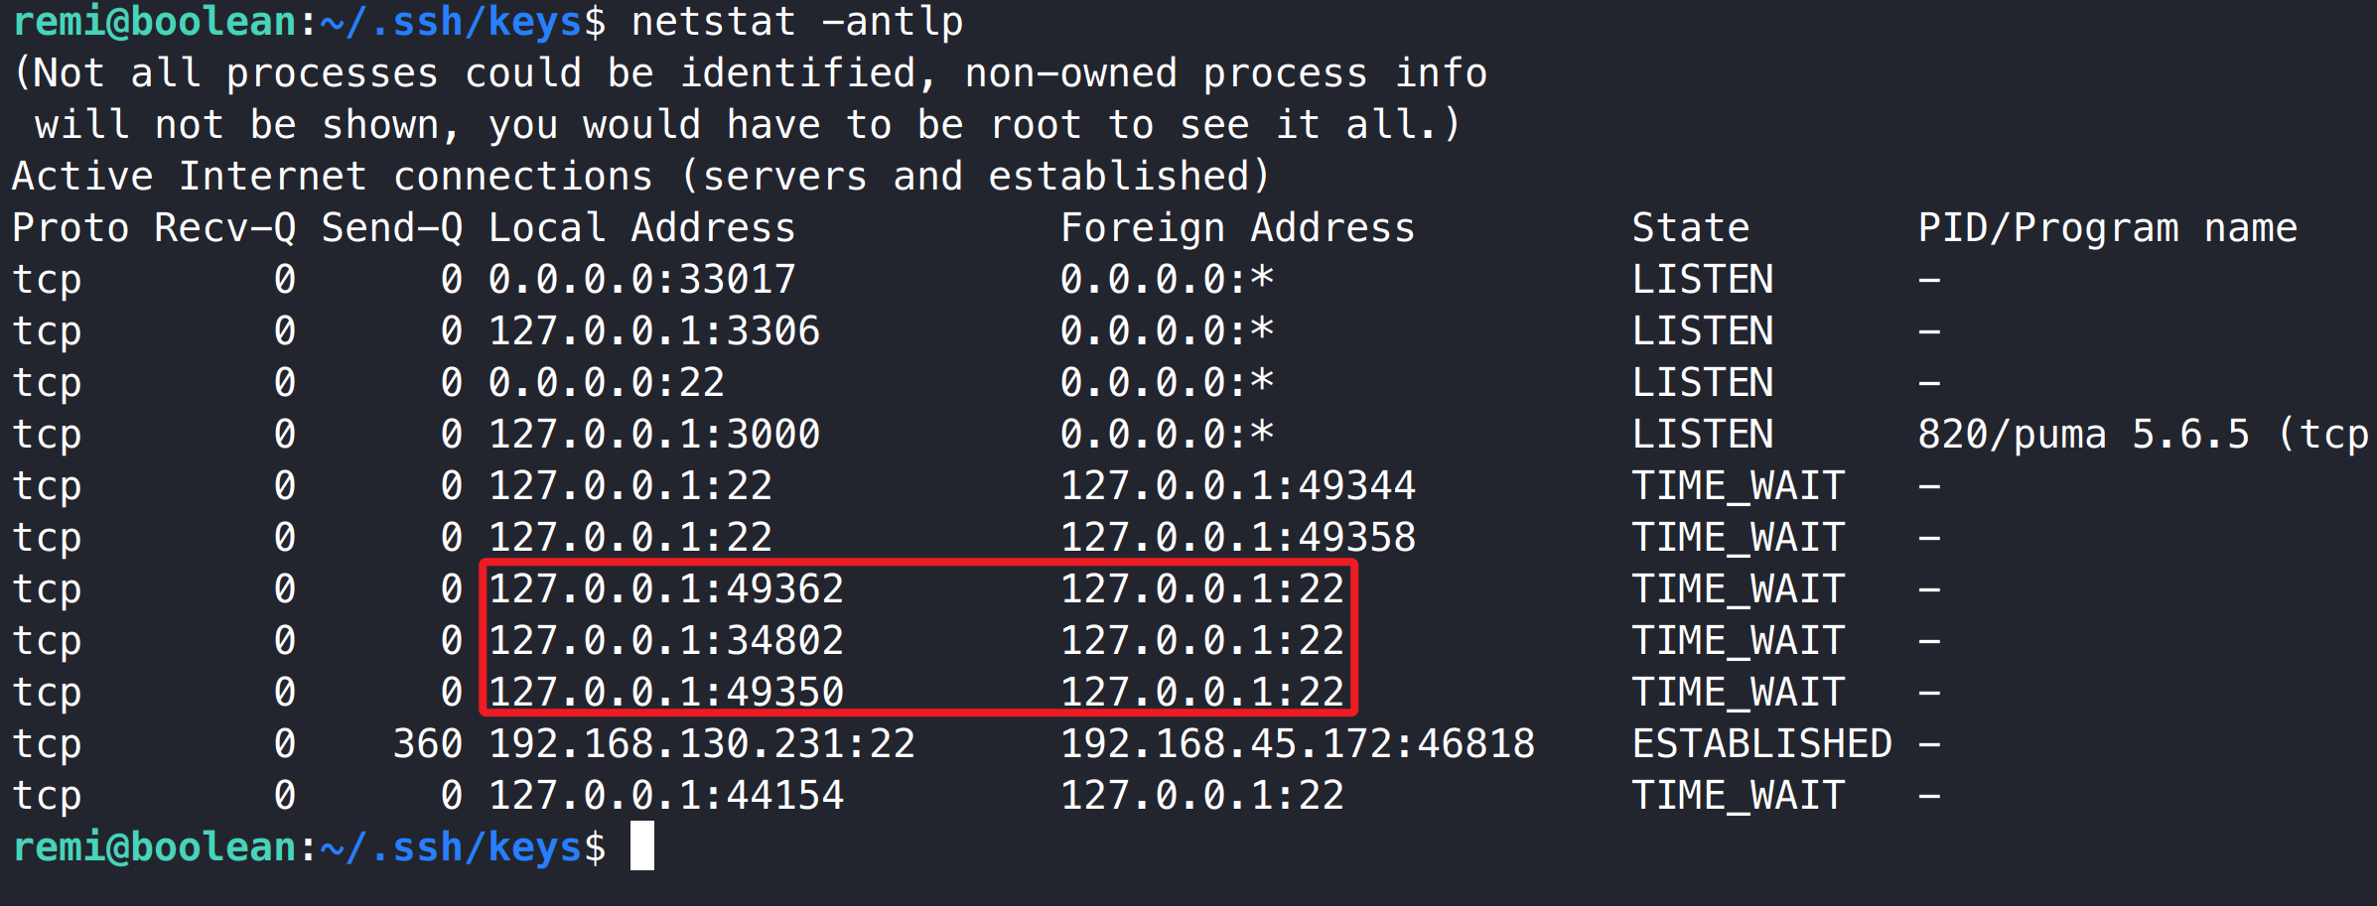The width and height of the screenshot is (2377, 906).
Task: Click the netstat -antlp command text
Action: (x=796, y=22)
